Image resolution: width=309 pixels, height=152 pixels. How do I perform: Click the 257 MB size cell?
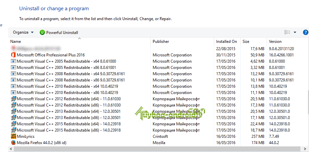pyautogui.click(x=258, y=137)
